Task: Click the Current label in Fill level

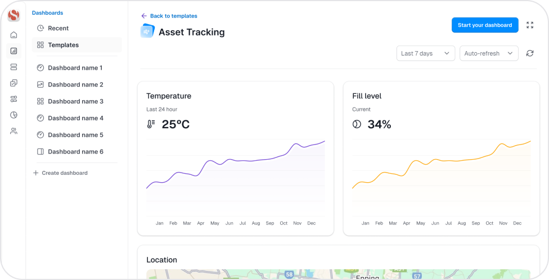Action: [361, 109]
